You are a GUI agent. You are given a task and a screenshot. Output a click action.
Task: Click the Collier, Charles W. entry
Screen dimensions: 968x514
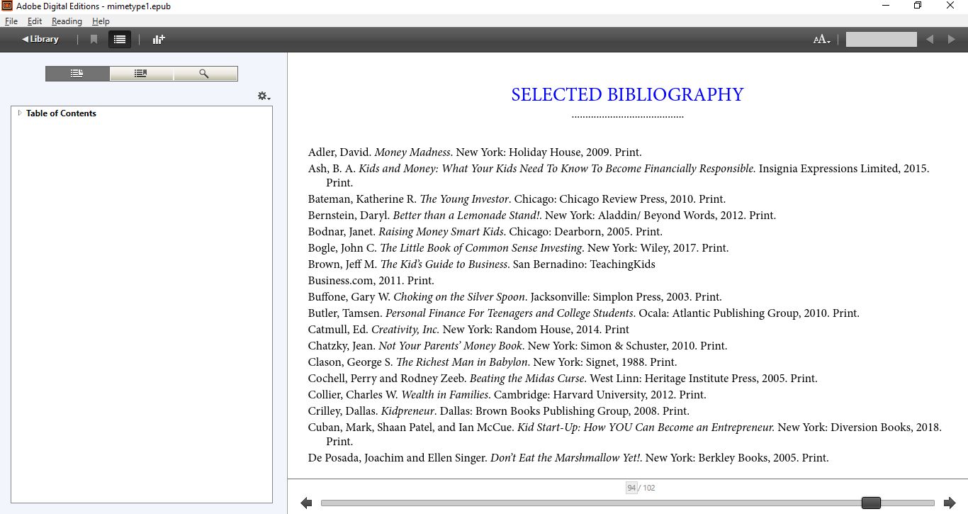click(x=507, y=395)
